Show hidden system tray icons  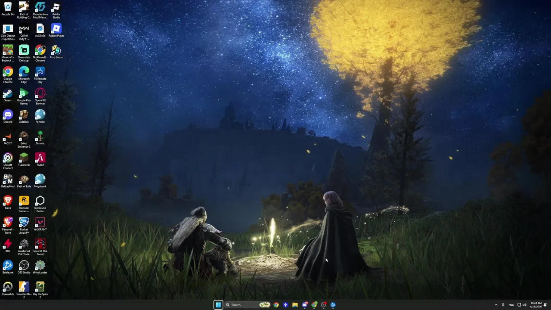[x=496, y=305]
